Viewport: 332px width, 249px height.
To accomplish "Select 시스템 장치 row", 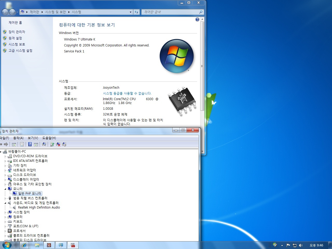I will 22,212.
